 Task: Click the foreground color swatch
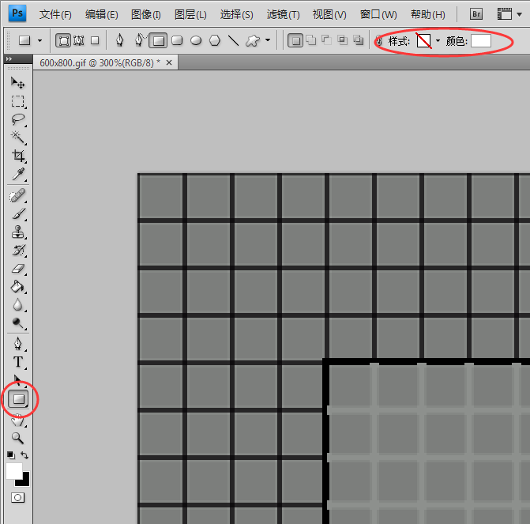coord(14,470)
